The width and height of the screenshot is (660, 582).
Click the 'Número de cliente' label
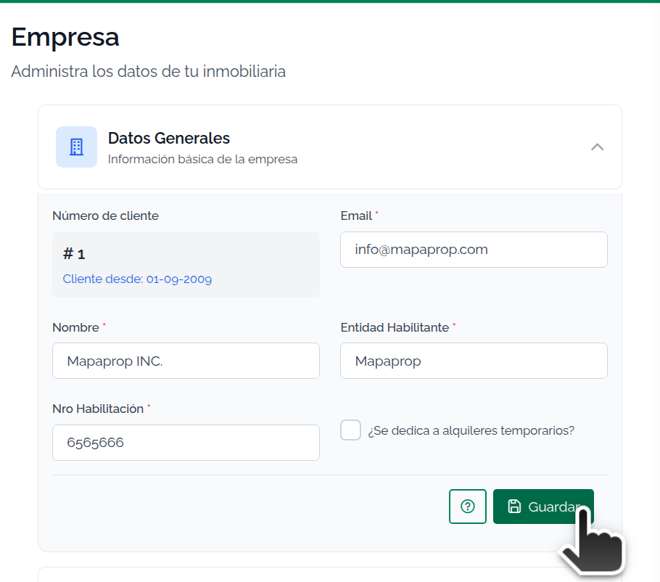[106, 216]
